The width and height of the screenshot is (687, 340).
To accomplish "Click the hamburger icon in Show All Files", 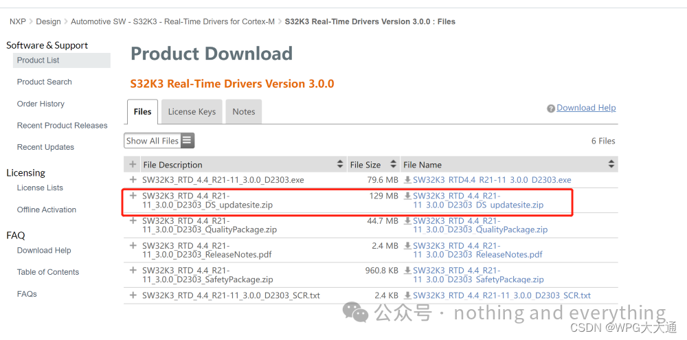I will click(x=187, y=141).
